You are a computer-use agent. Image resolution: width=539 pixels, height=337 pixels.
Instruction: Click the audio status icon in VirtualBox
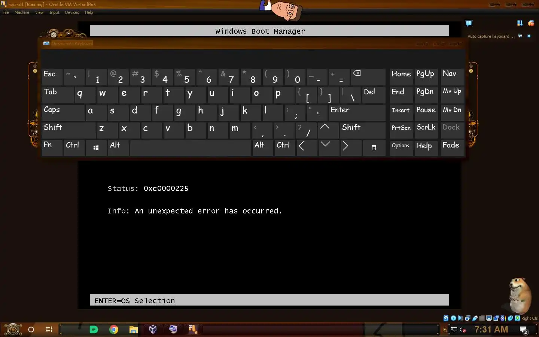click(460, 318)
